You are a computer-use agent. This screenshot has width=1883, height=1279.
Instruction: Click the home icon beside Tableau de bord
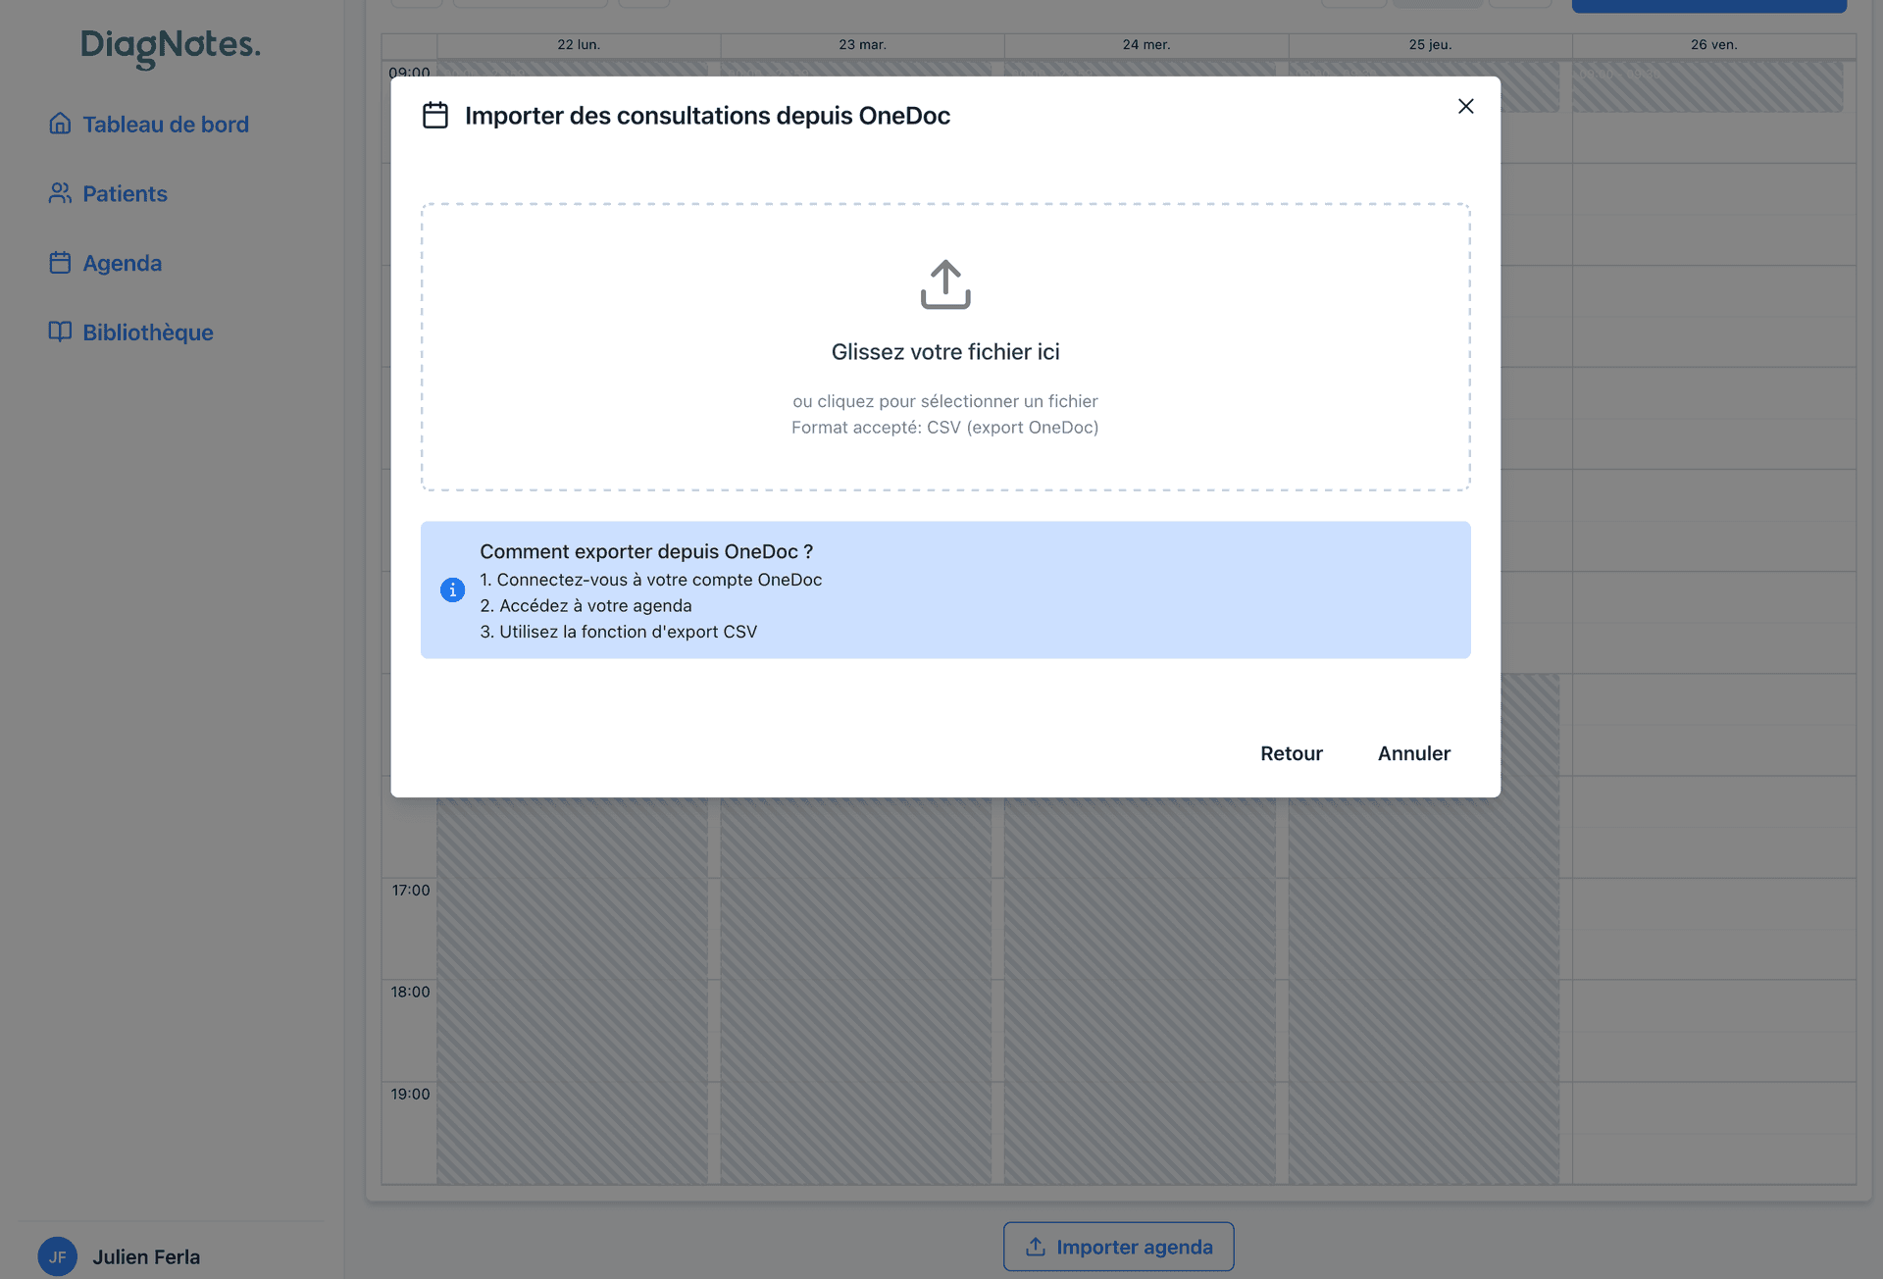pyautogui.click(x=60, y=125)
